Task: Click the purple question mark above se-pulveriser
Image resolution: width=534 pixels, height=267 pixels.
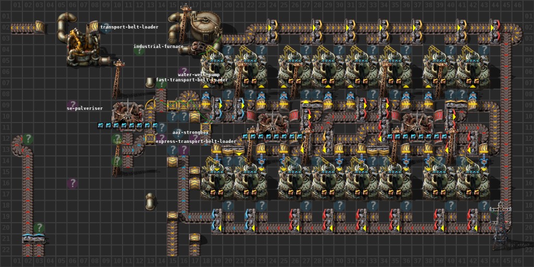Action: [x=72, y=105]
